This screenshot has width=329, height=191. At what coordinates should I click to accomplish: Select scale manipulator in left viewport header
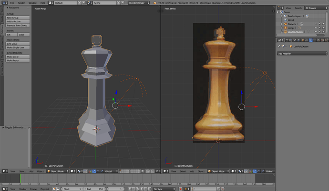[x=102, y=171]
